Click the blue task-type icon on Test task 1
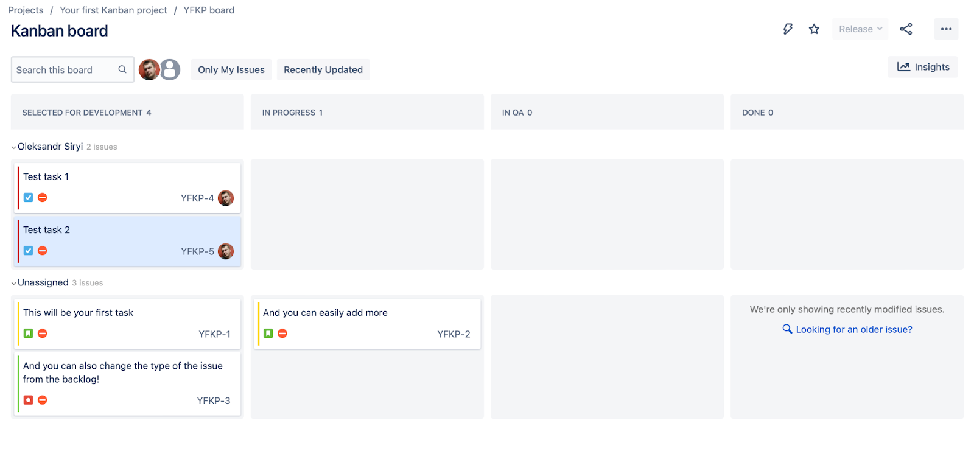Screen dimensions: 974x454 28,198
